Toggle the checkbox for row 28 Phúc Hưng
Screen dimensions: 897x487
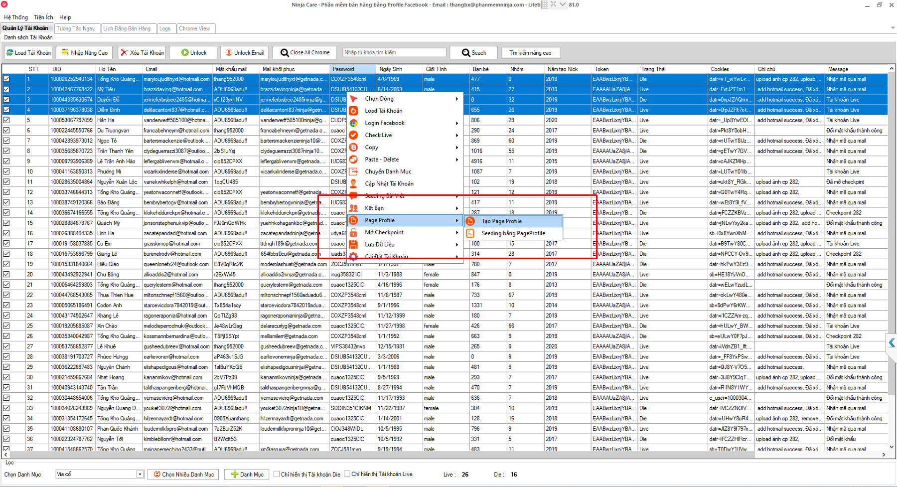(6, 356)
